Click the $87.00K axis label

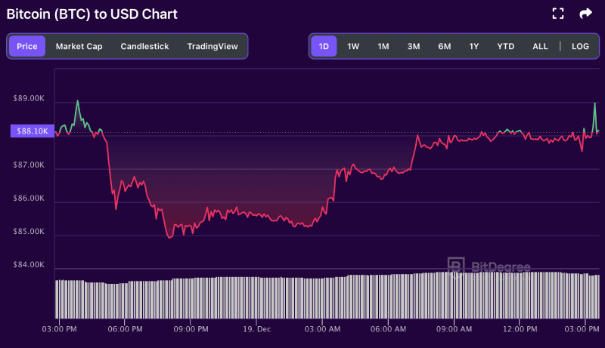tap(29, 165)
